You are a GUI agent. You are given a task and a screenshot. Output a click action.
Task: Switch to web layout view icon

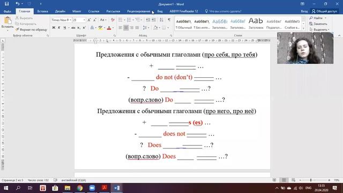tap(293, 180)
